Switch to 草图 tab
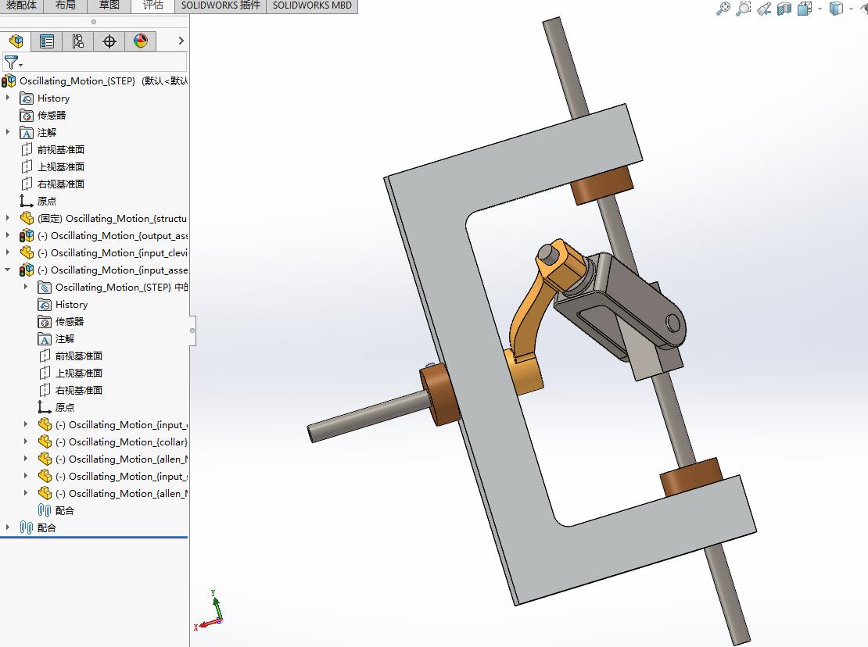 click(109, 5)
